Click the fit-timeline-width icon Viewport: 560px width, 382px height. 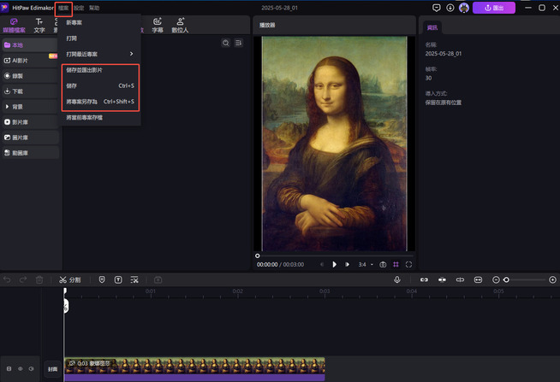(x=478, y=279)
